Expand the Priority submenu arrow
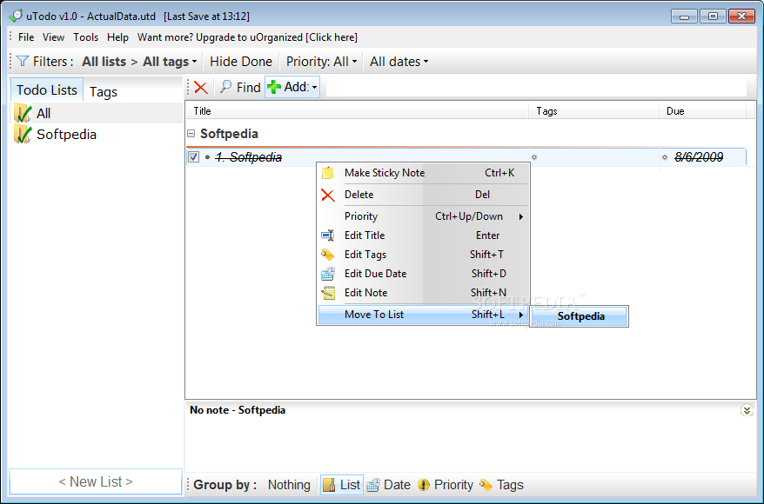764x504 pixels. point(521,216)
